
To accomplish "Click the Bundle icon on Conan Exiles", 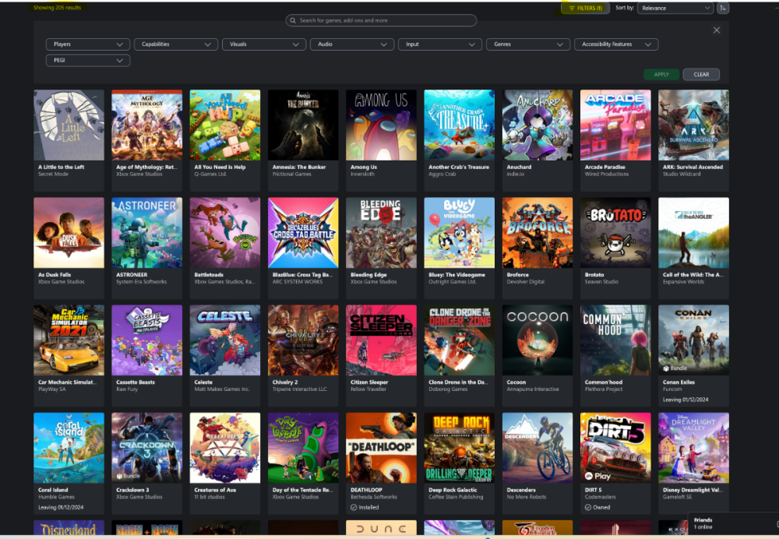I will pos(665,368).
